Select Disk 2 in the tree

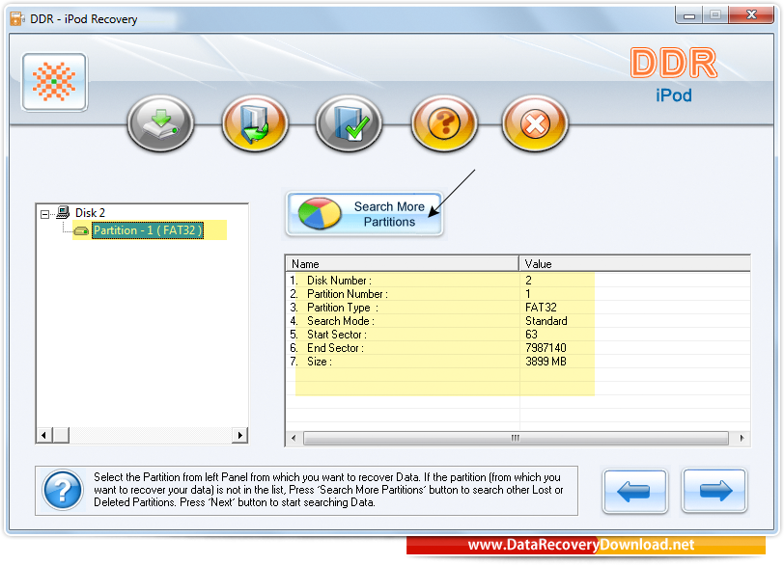pyautogui.click(x=90, y=213)
